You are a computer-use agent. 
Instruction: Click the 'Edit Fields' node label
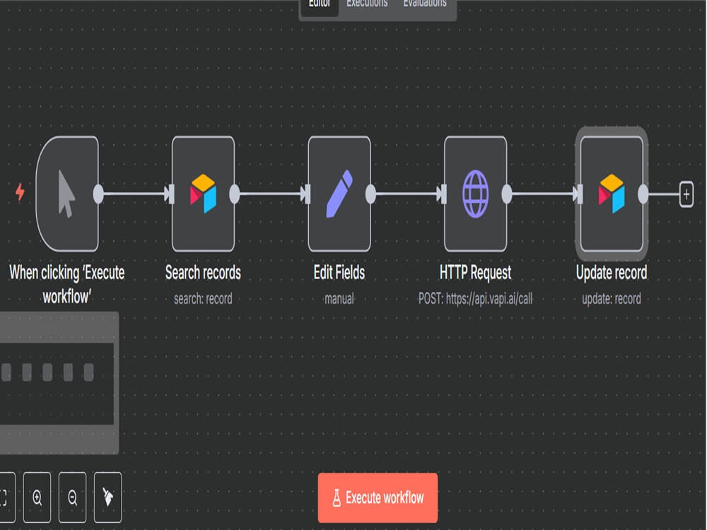pyautogui.click(x=339, y=273)
